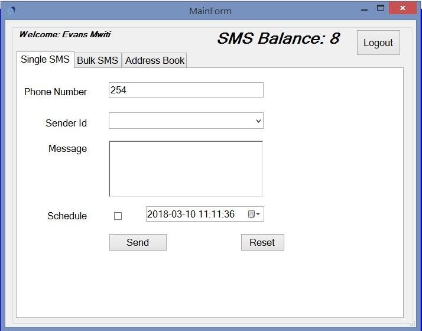
Task: Close the MainForm window
Action: click(402, 8)
